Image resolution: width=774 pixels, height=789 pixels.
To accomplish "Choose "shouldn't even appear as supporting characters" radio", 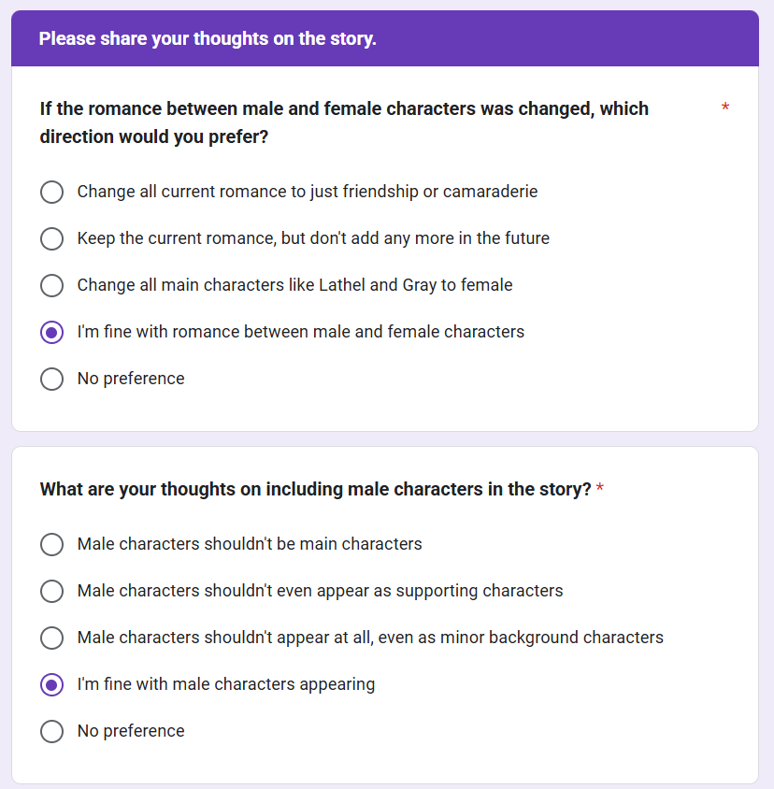I will point(52,591).
